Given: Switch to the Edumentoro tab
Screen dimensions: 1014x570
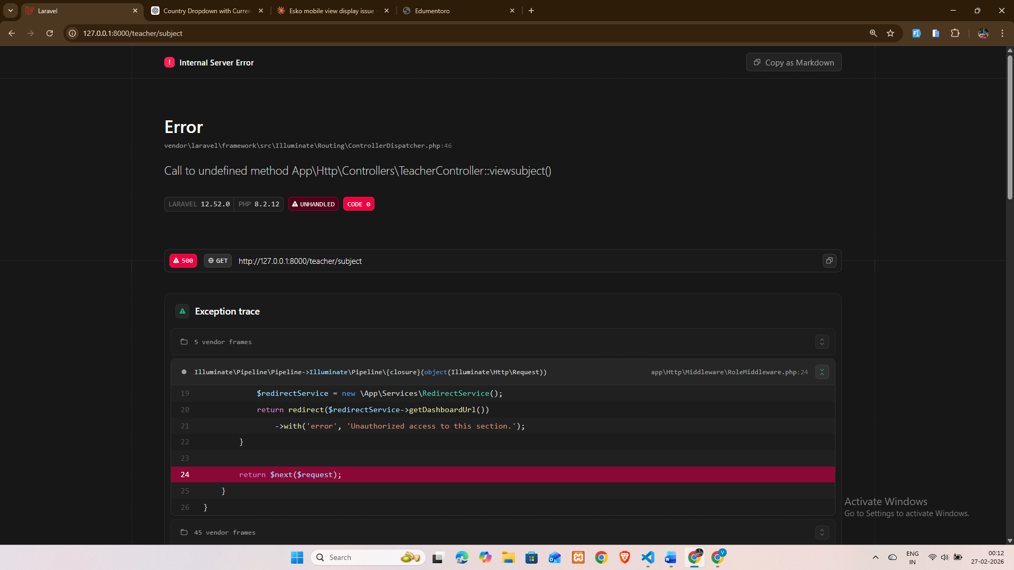Looking at the screenshot, I should (x=458, y=11).
